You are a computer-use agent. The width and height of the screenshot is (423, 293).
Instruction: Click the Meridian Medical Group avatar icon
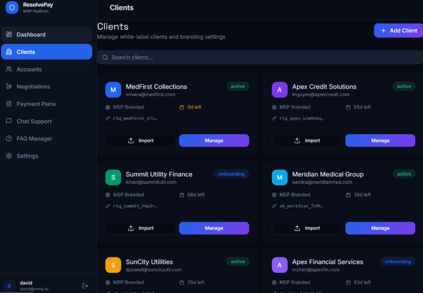tap(279, 178)
